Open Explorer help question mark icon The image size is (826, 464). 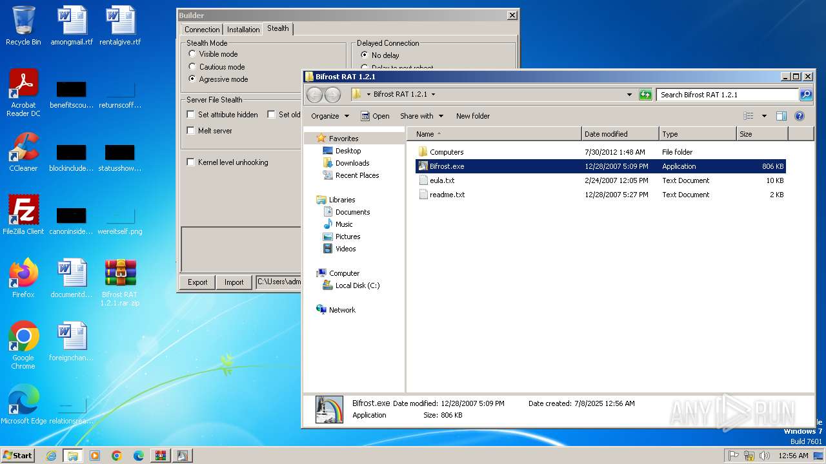pos(800,116)
